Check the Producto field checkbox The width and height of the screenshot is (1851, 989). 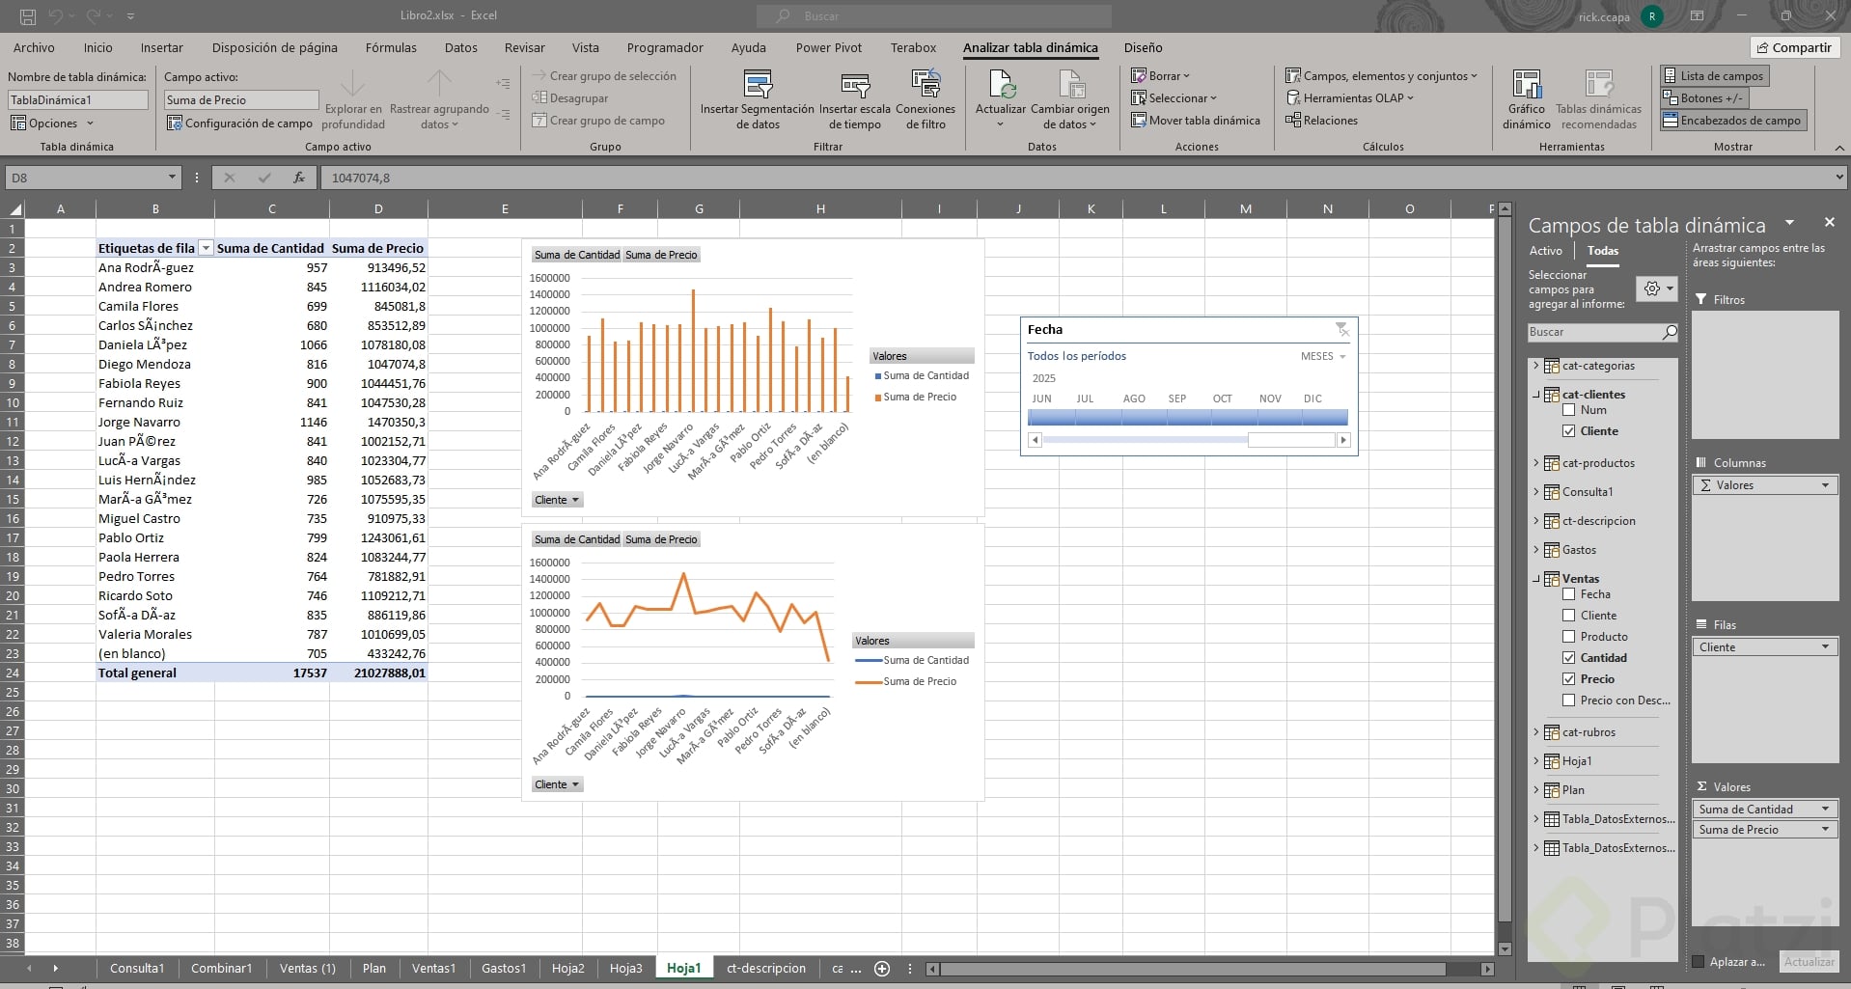(1568, 637)
